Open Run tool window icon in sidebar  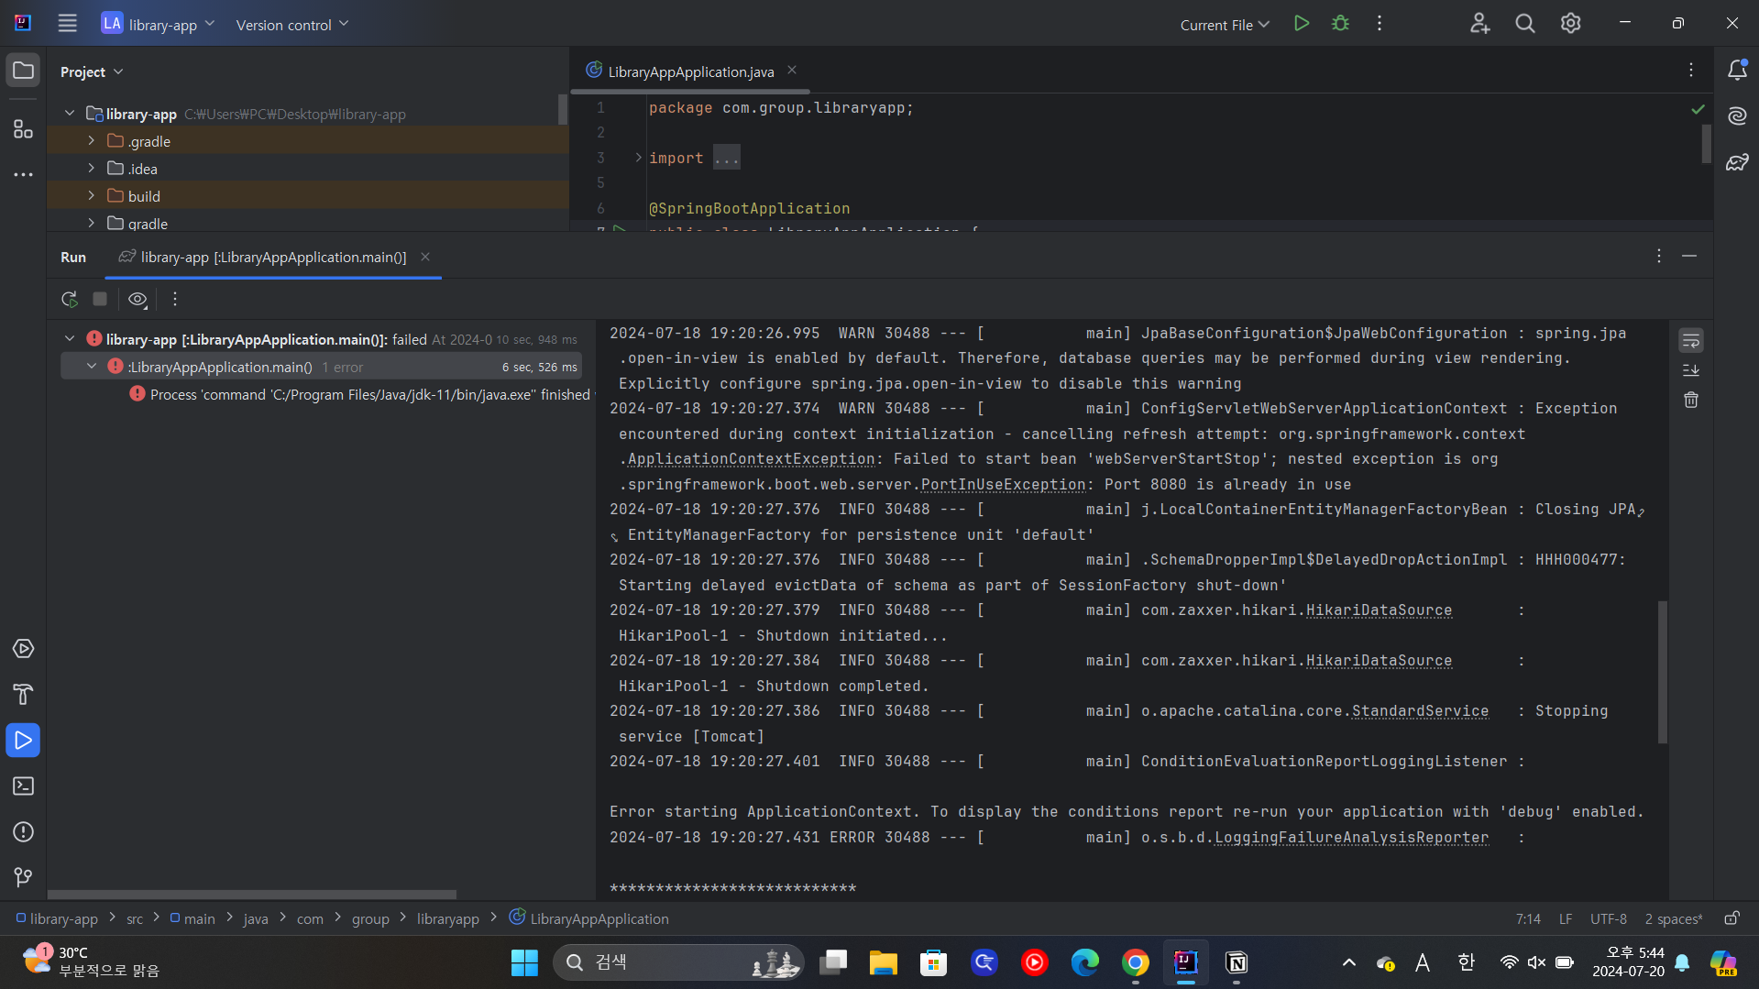[x=23, y=741]
